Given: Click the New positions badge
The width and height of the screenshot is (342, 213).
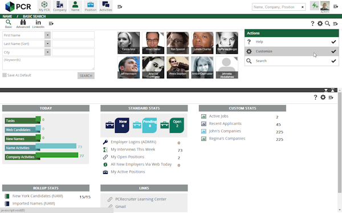Looking at the screenshot, I should (x=122, y=125).
